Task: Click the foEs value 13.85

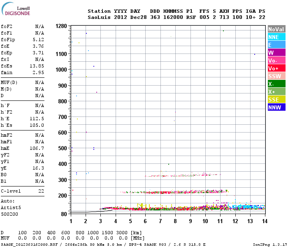Action: 37,66
